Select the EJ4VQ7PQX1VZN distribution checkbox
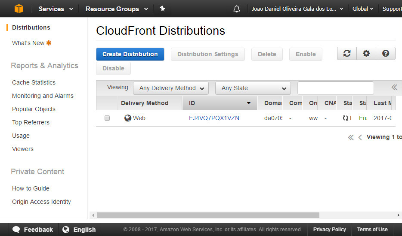This screenshot has width=402, height=236. tap(107, 118)
